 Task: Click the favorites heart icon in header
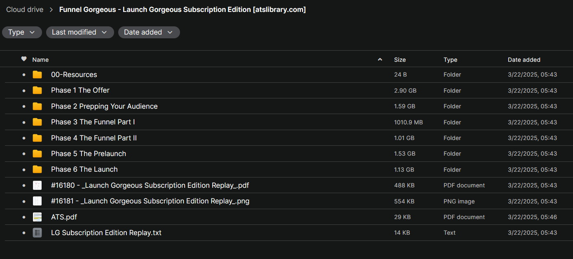click(x=24, y=59)
